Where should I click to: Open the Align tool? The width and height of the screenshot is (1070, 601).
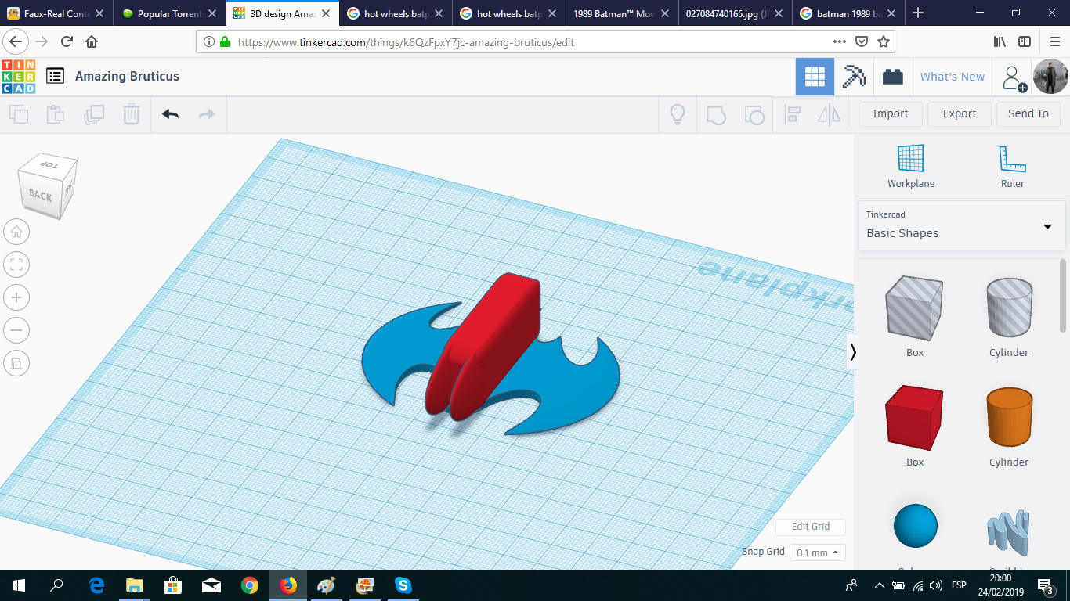click(792, 114)
